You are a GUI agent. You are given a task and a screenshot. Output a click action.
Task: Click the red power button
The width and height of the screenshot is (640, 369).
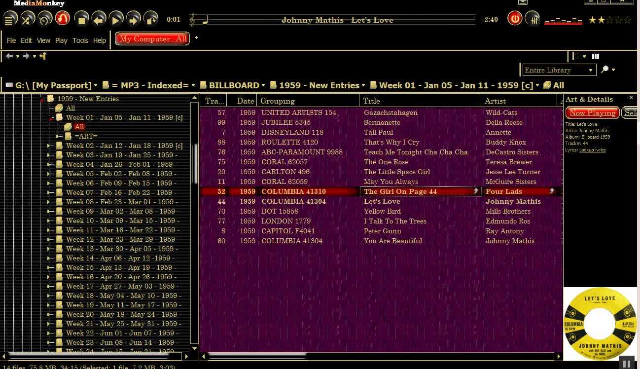point(515,19)
